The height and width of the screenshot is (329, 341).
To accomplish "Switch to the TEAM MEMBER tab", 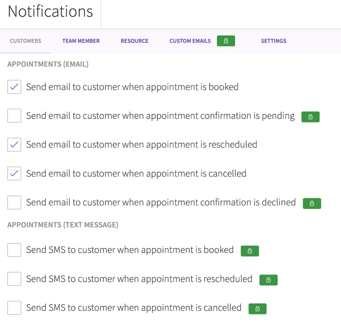I will click(81, 41).
